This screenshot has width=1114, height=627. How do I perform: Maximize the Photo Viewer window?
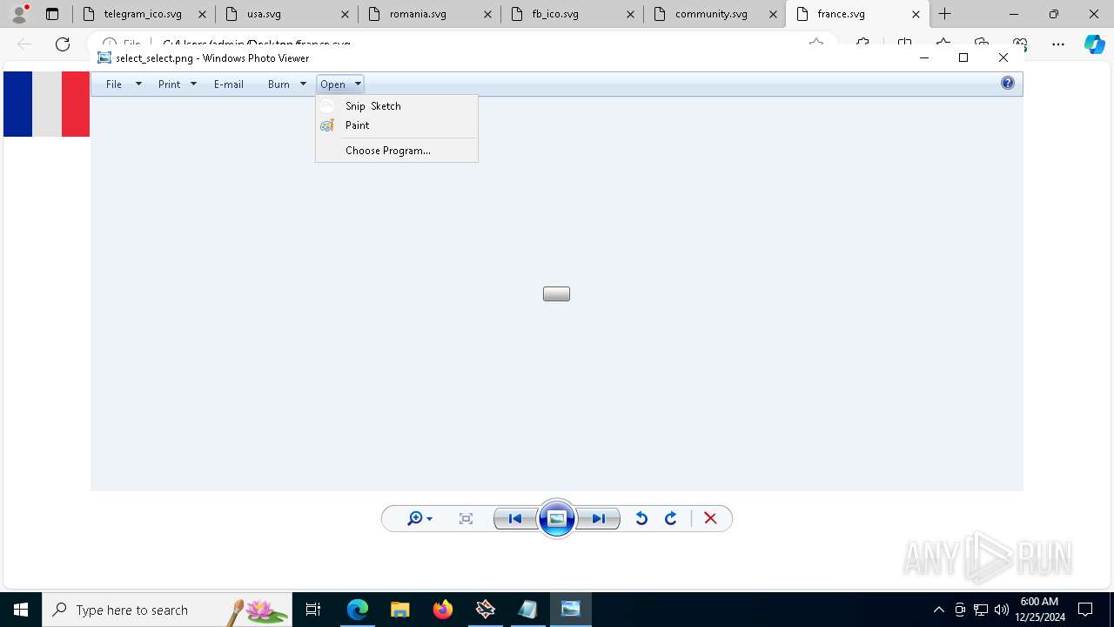coord(963,57)
